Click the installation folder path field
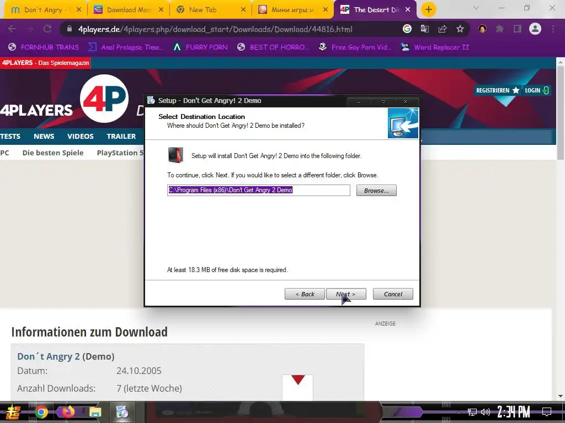 [x=258, y=190]
